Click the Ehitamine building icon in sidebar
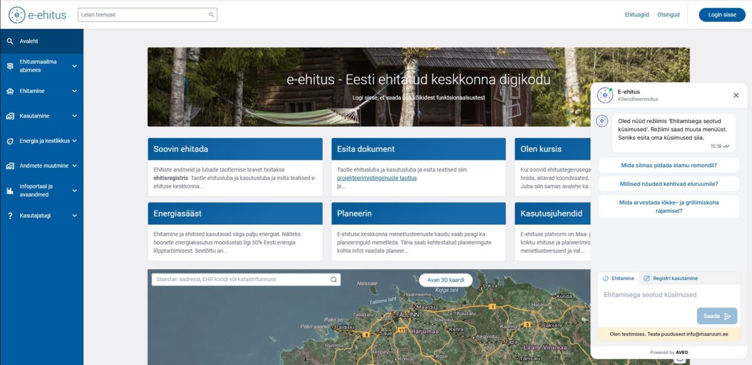Screen dimensions: 752x365 (9, 92)
